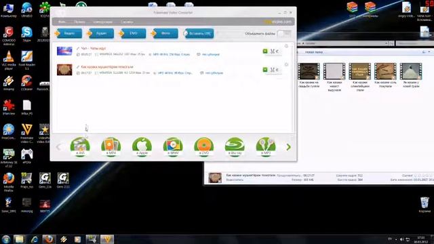This screenshot has width=434, height=244.
Task: Click the Вставить URL button
Action: click(199, 33)
